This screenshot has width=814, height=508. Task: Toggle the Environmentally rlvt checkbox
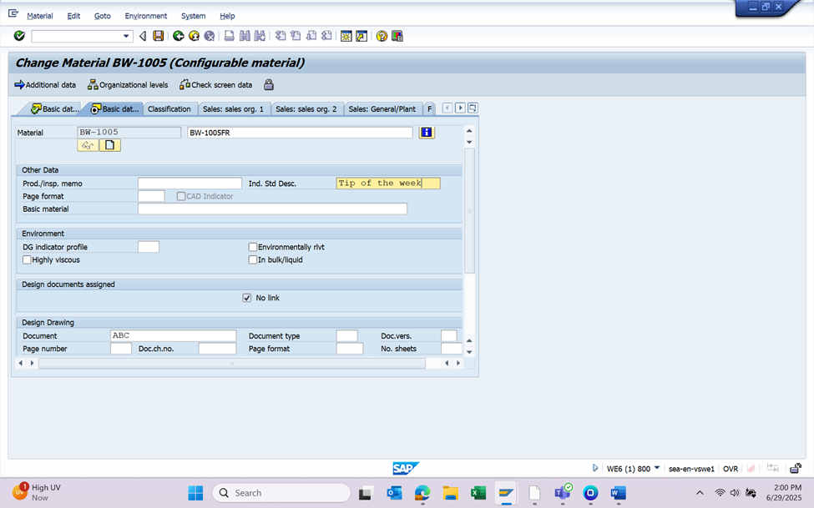[253, 247]
